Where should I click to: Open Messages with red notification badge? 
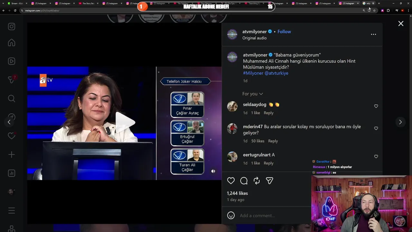pyautogui.click(x=12, y=80)
